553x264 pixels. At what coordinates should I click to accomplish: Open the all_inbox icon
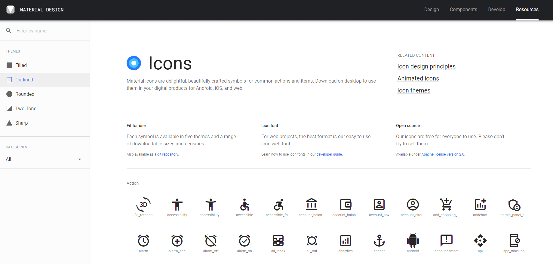[x=278, y=241]
